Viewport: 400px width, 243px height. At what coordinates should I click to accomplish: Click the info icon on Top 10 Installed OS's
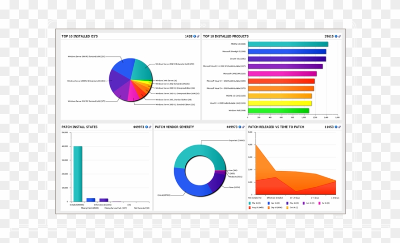195,36
